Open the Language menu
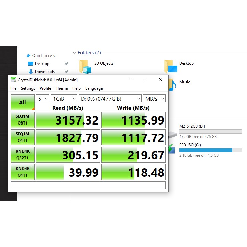Screen dimensions: 247x247 coord(94,88)
